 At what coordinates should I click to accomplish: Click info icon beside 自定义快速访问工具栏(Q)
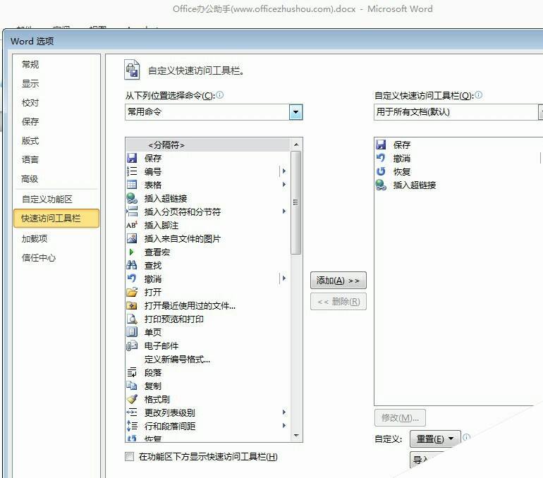click(479, 95)
